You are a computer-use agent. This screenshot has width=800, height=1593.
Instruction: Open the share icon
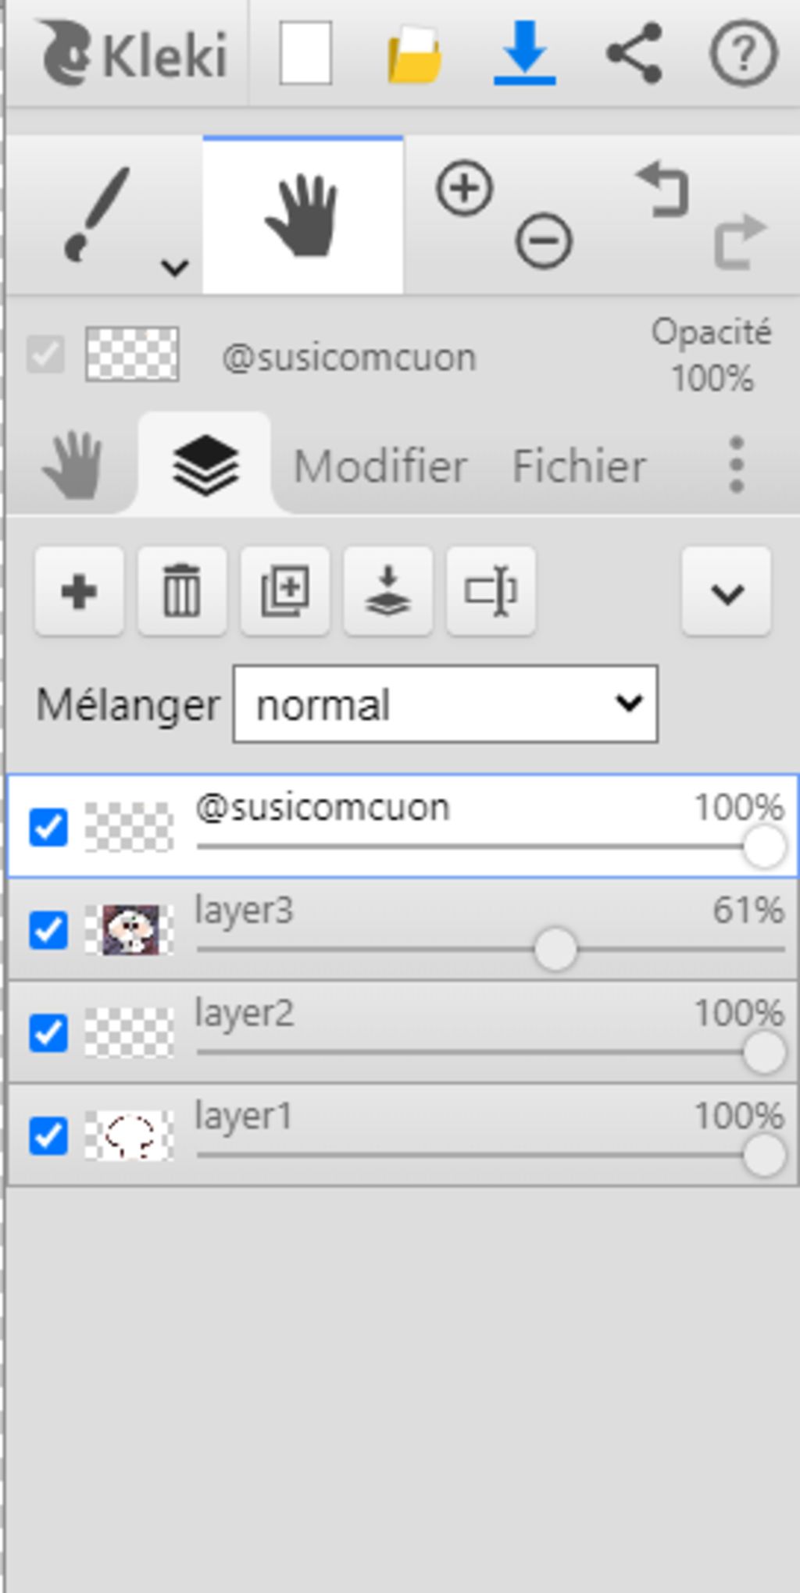click(634, 53)
